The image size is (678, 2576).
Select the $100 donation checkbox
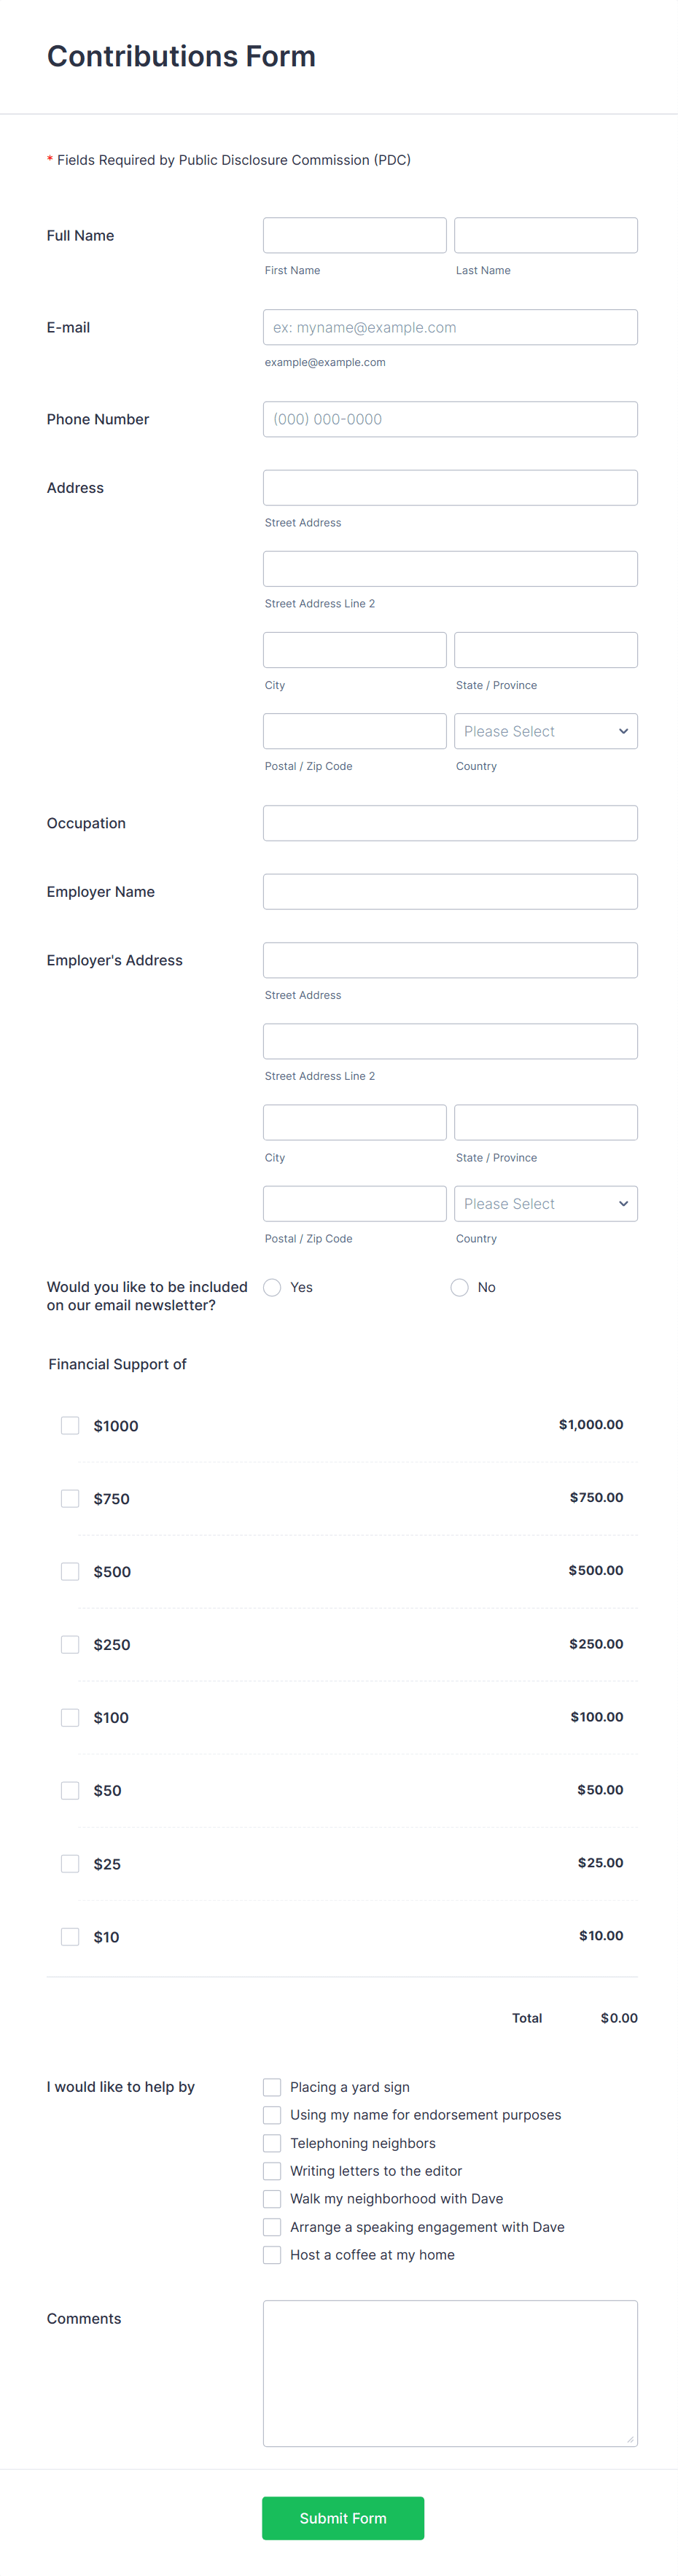click(70, 1717)
